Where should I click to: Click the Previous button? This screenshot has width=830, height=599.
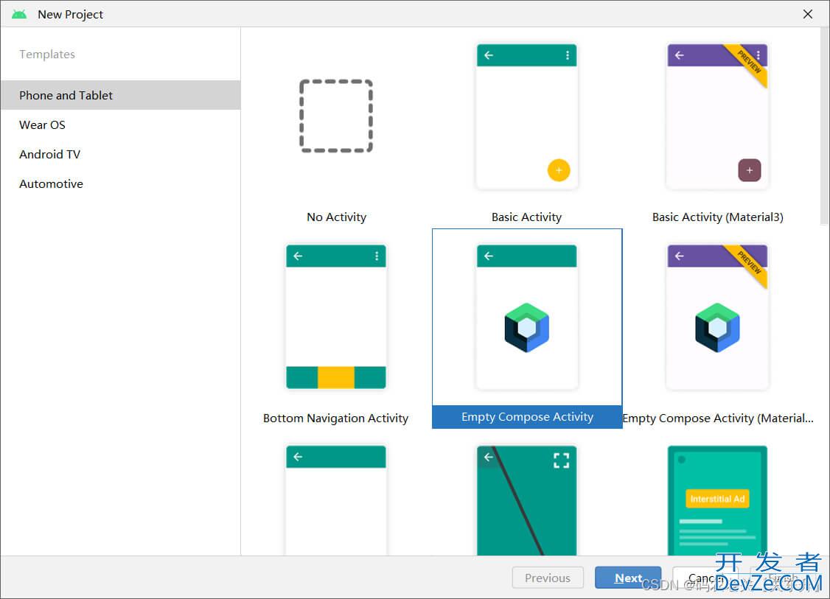(548, 578)
